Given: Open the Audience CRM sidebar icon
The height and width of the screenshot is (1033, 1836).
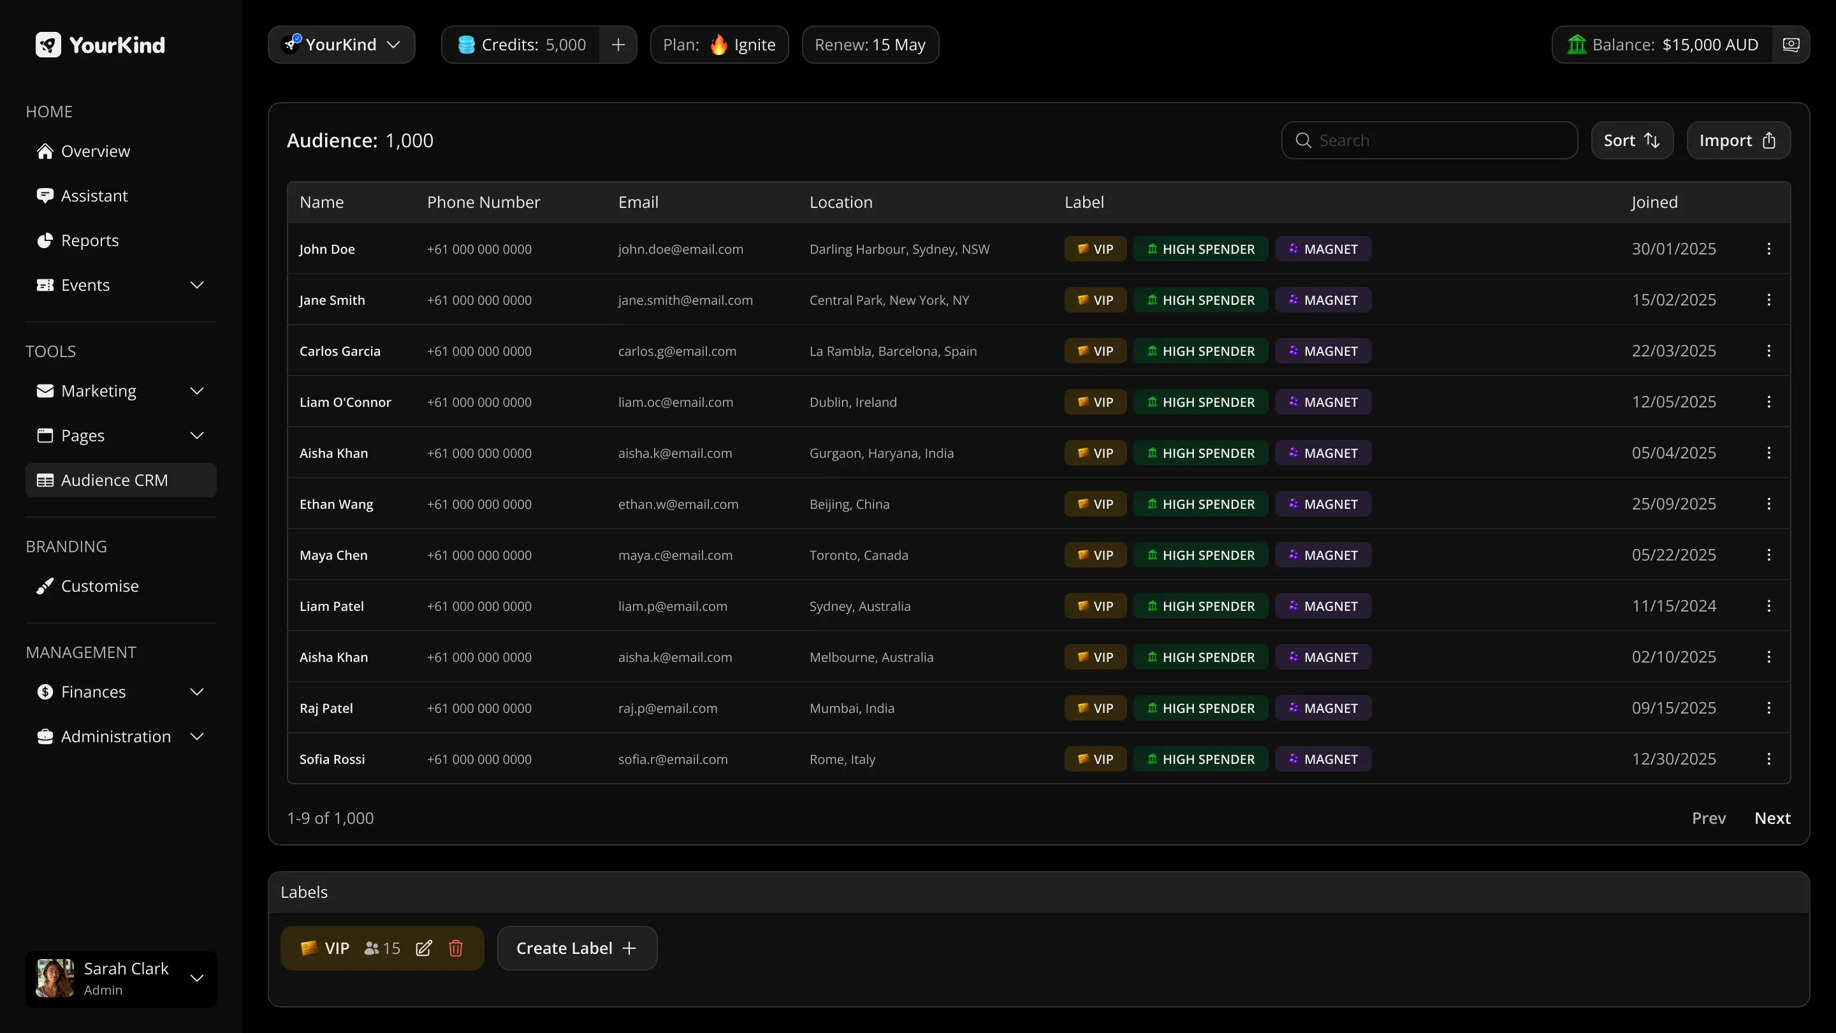Looking at the screenshot, I should [x=46, y=480].
